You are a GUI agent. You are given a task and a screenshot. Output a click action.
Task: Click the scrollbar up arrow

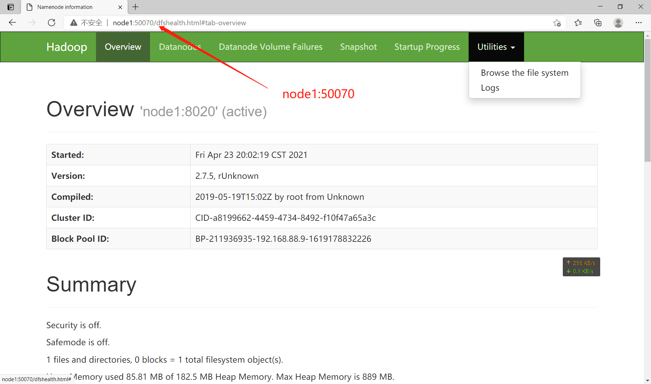(x=647, y=35)
